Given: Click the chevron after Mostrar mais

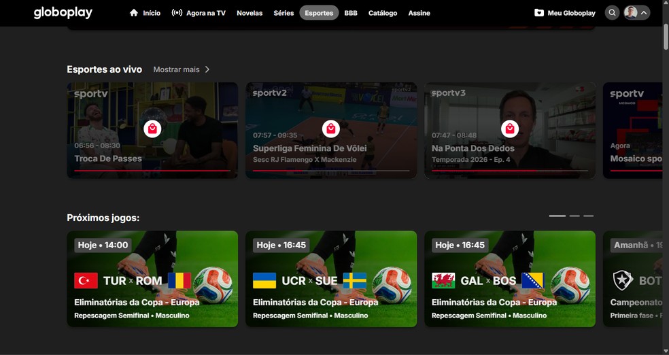Looking at the screenshot, I should [207, 69].
